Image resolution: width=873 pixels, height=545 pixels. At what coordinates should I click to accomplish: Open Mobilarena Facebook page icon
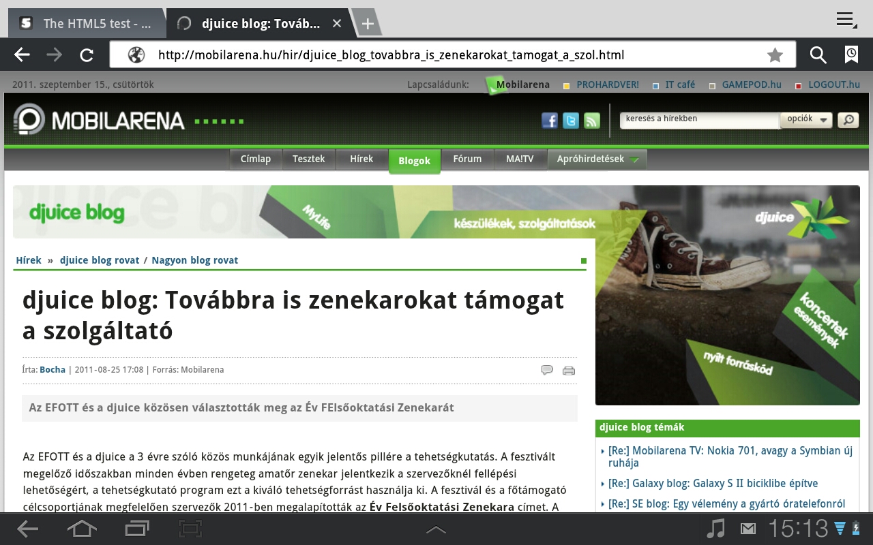click(550, 121)
